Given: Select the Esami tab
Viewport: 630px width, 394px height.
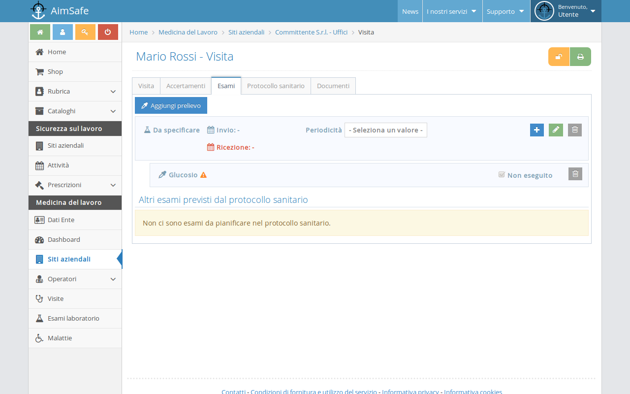Looking at the screenshot, I should [226, 86].
